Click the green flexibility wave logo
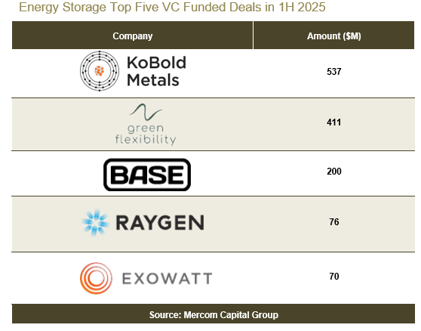The image size is (421, 331). (146, 112)
